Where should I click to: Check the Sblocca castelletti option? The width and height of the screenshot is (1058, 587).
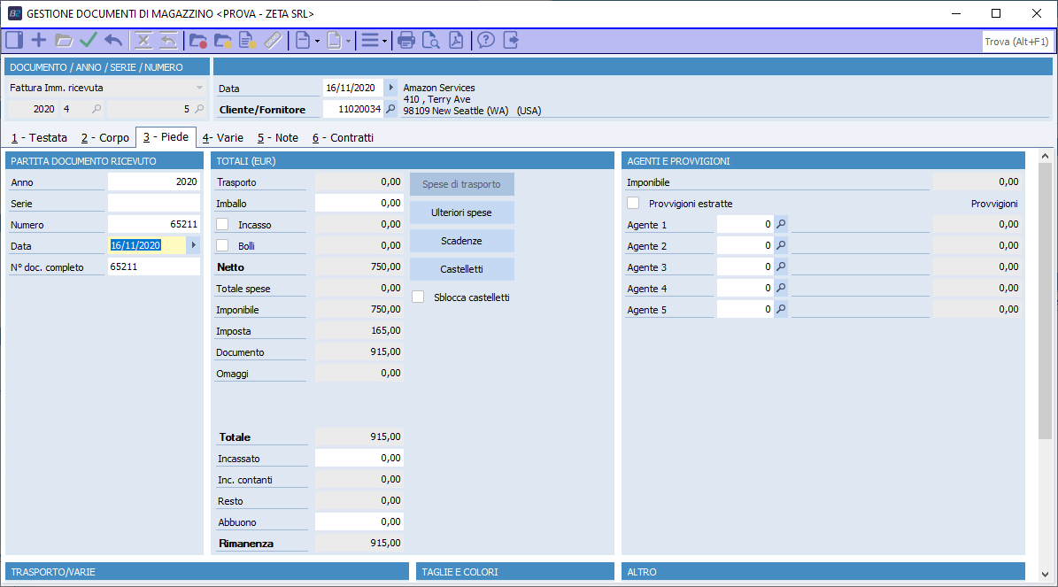coord(419,297)
